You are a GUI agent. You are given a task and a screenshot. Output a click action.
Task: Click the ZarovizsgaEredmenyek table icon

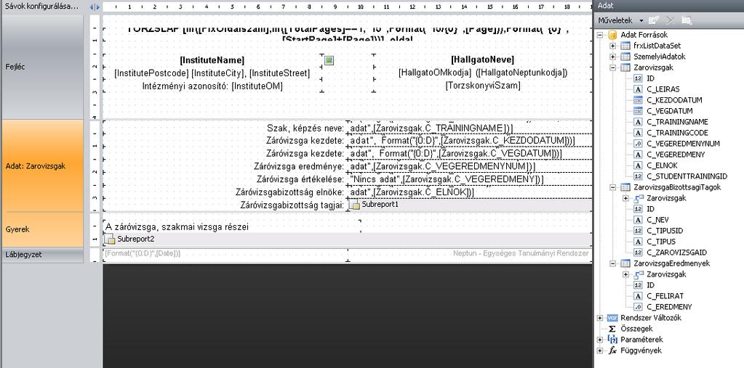pos(625,263)
